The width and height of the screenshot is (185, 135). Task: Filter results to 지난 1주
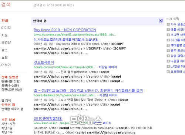coord(7,132)
